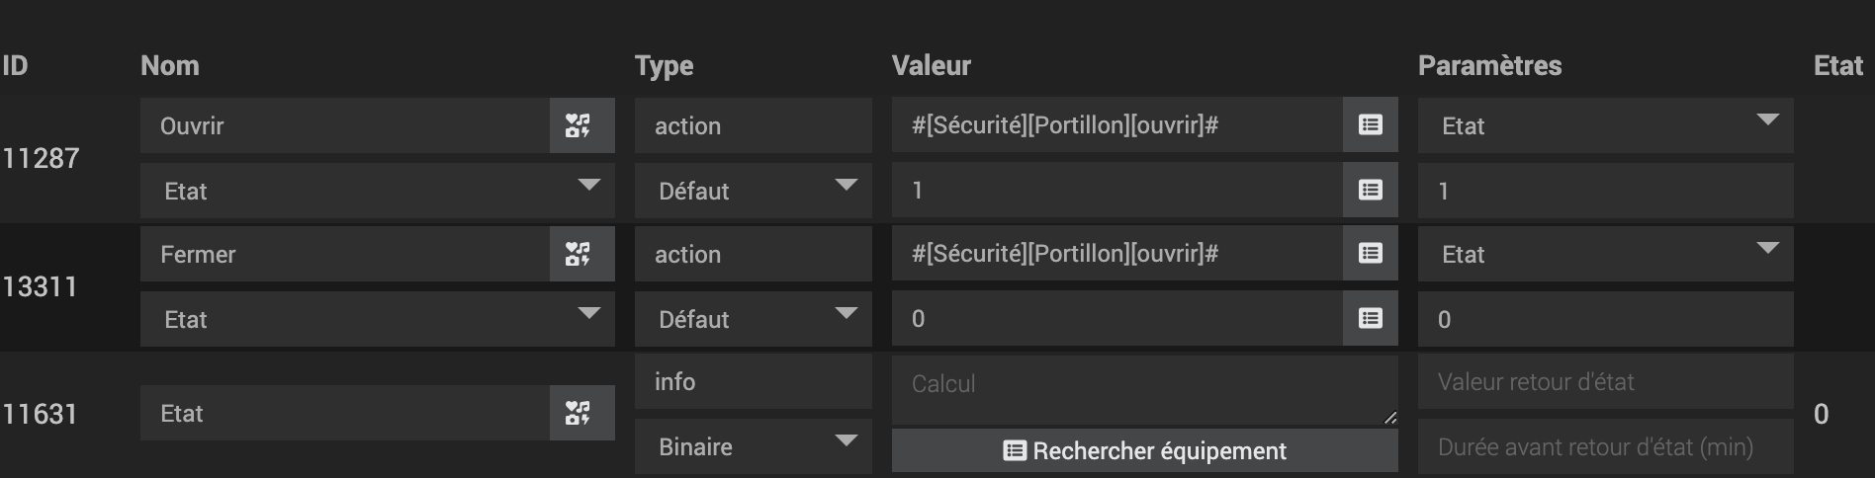Click the icon picker beside Fermer name

[580, 254]
